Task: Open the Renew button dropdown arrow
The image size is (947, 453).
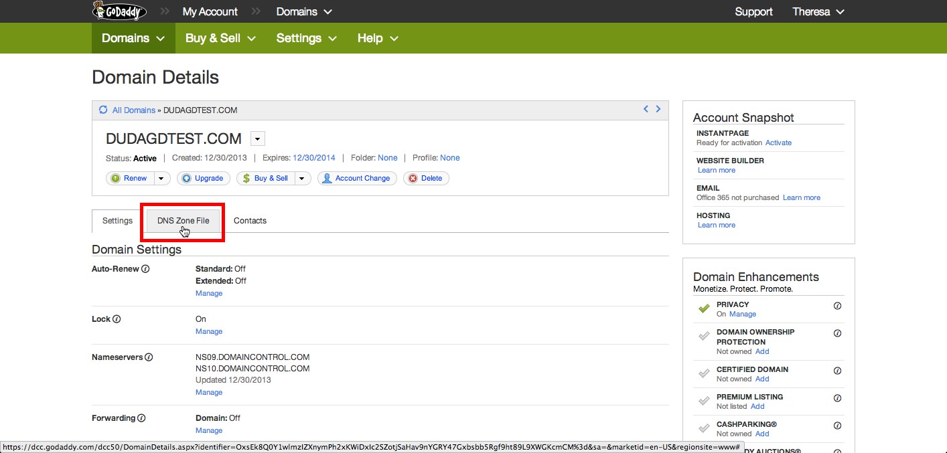Action: click(x=162, y=178)
